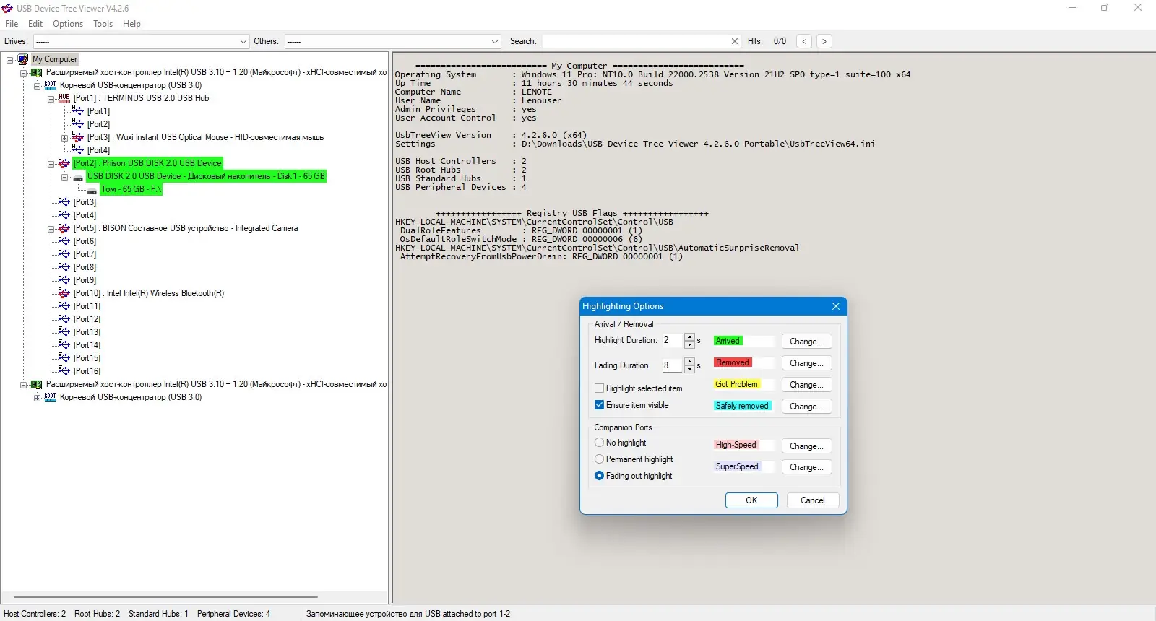
Task: Open the Help menu
Action: [x=131, y=24]
